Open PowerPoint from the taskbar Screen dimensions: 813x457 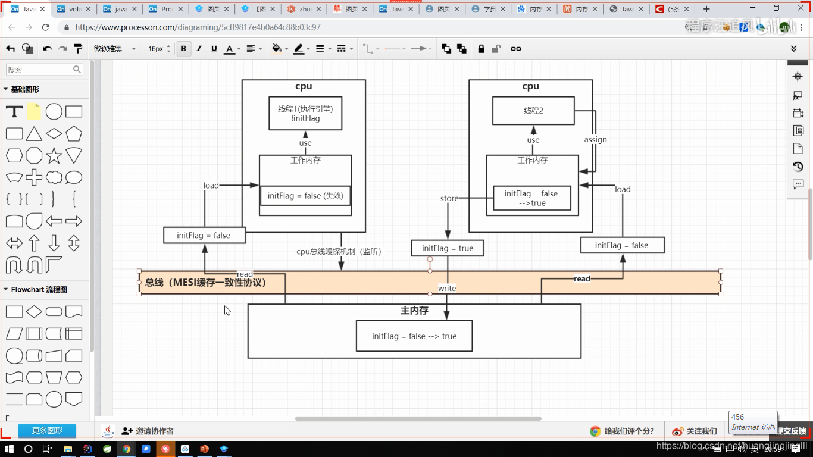[x=205, y=449]
